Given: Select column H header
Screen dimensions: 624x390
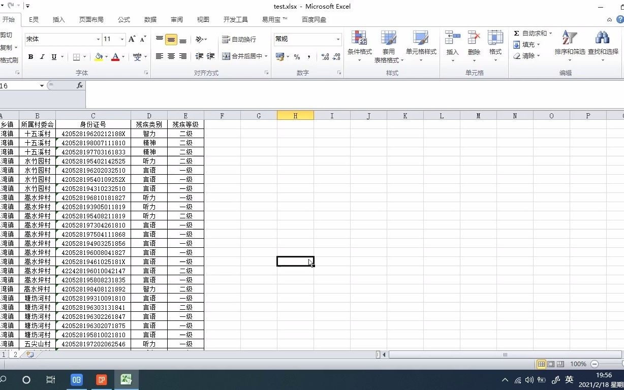Looking at the screenshot, I should tap(295, 116).
